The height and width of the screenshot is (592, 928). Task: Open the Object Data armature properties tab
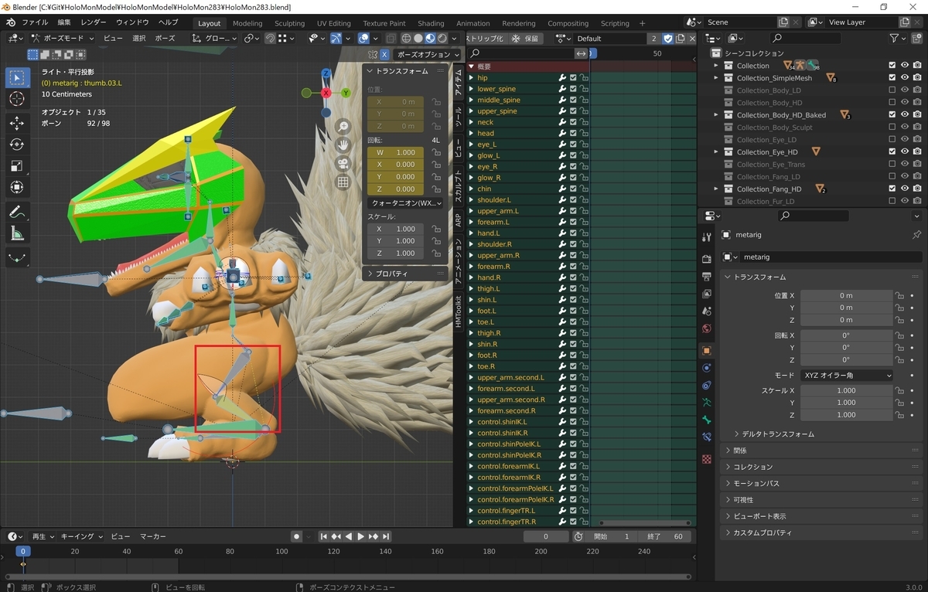tap(707, 403)
